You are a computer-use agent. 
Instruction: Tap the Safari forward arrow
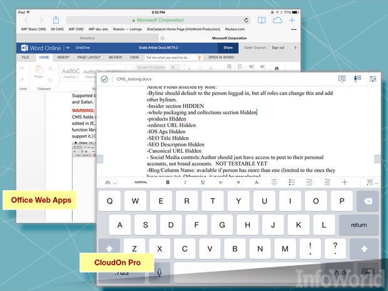[41, 20]
